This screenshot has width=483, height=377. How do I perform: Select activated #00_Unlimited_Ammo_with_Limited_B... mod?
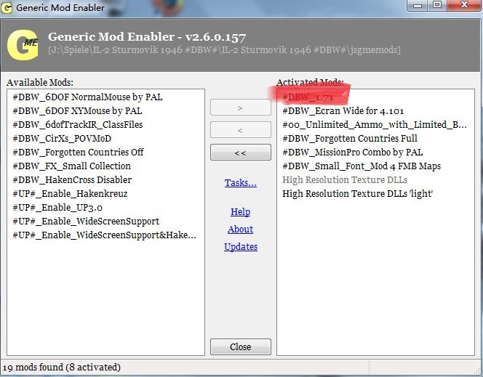[x=375, y=125]
